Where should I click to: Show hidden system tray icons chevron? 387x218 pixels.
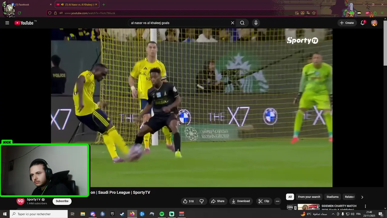333,214
